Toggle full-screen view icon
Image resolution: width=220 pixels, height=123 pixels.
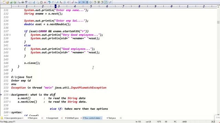(x=102, y=2)
